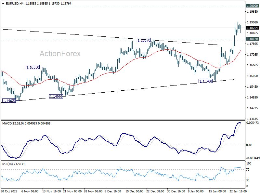Click the EURUSD,H4 chart title text
Screen dimensions: 260x195
point(14,3)
